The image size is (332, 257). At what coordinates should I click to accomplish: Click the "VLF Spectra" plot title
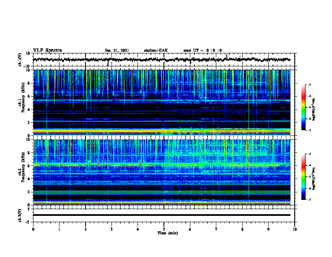47,50
